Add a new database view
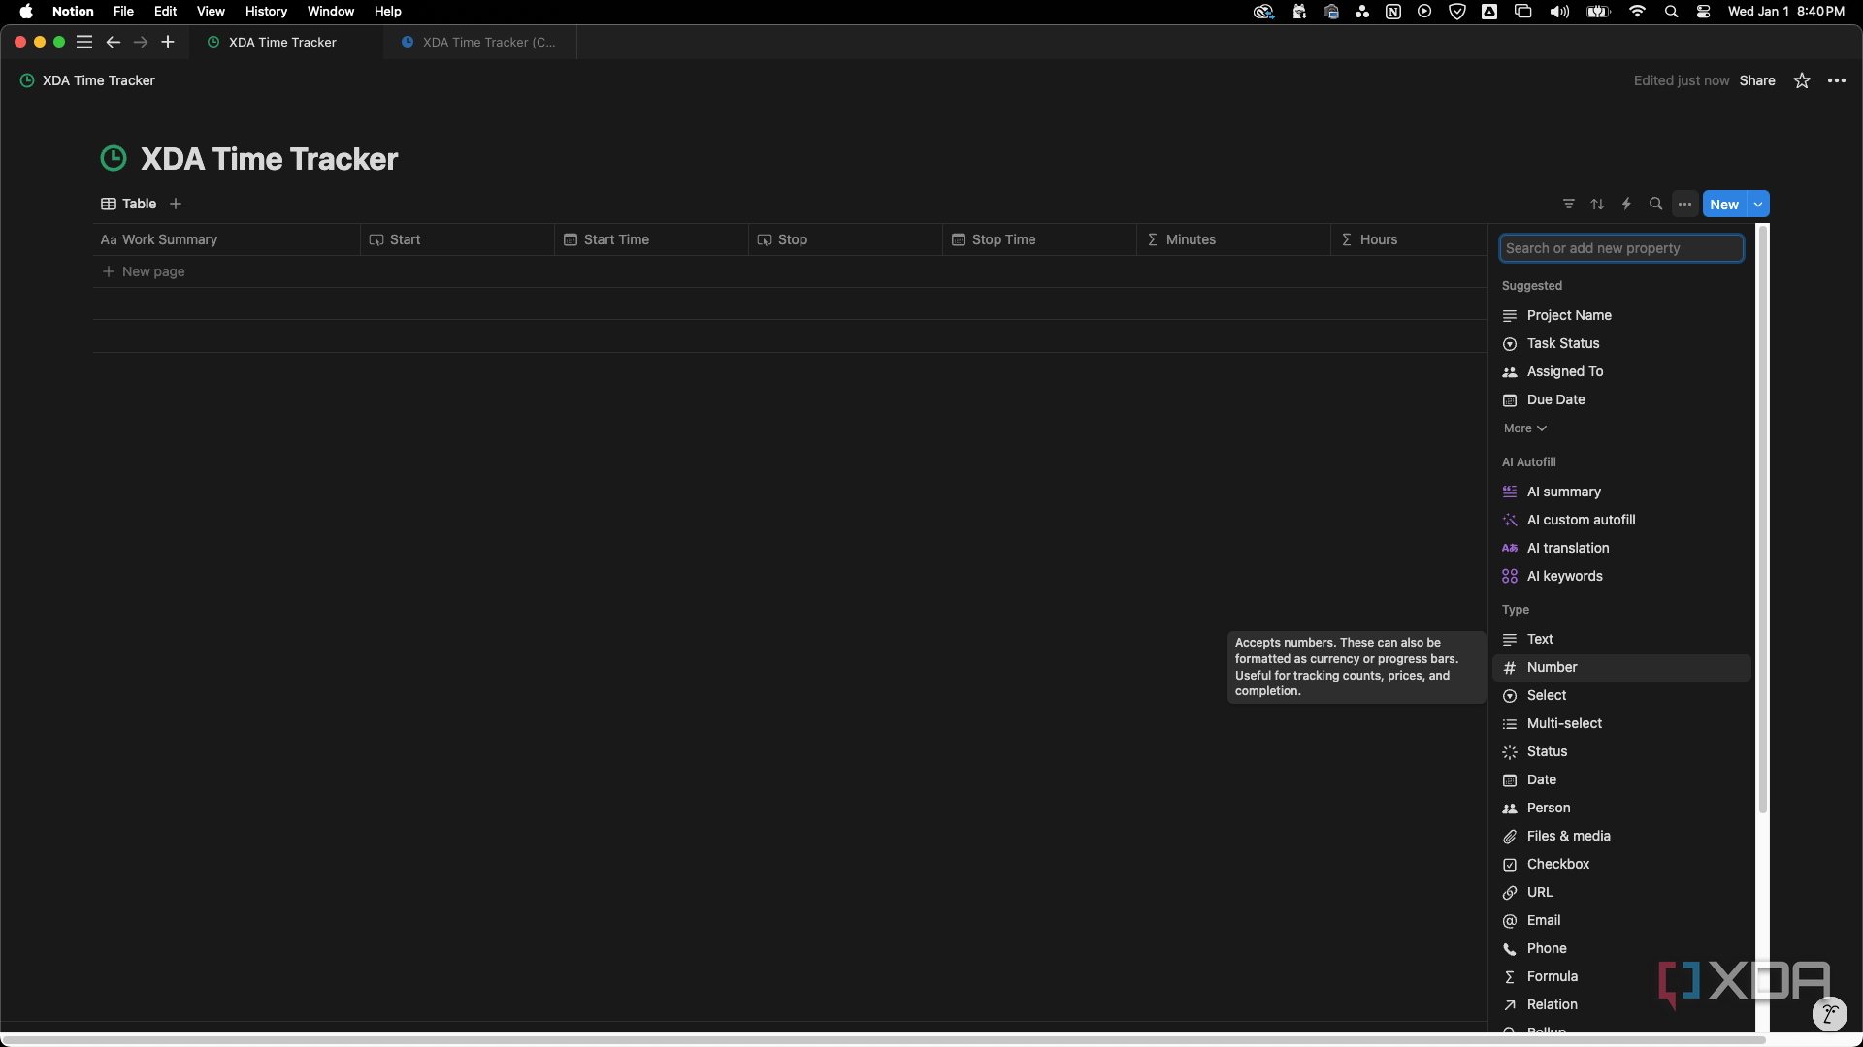Screen dimensions: 1863x1047 click(x=176, y=204)
